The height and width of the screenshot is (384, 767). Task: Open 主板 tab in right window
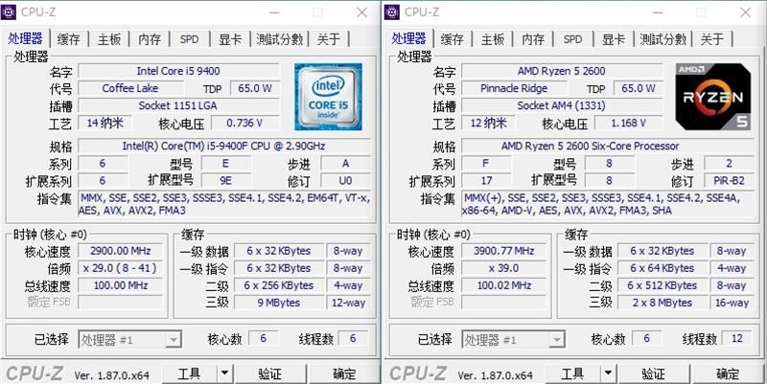coord(493,39)
